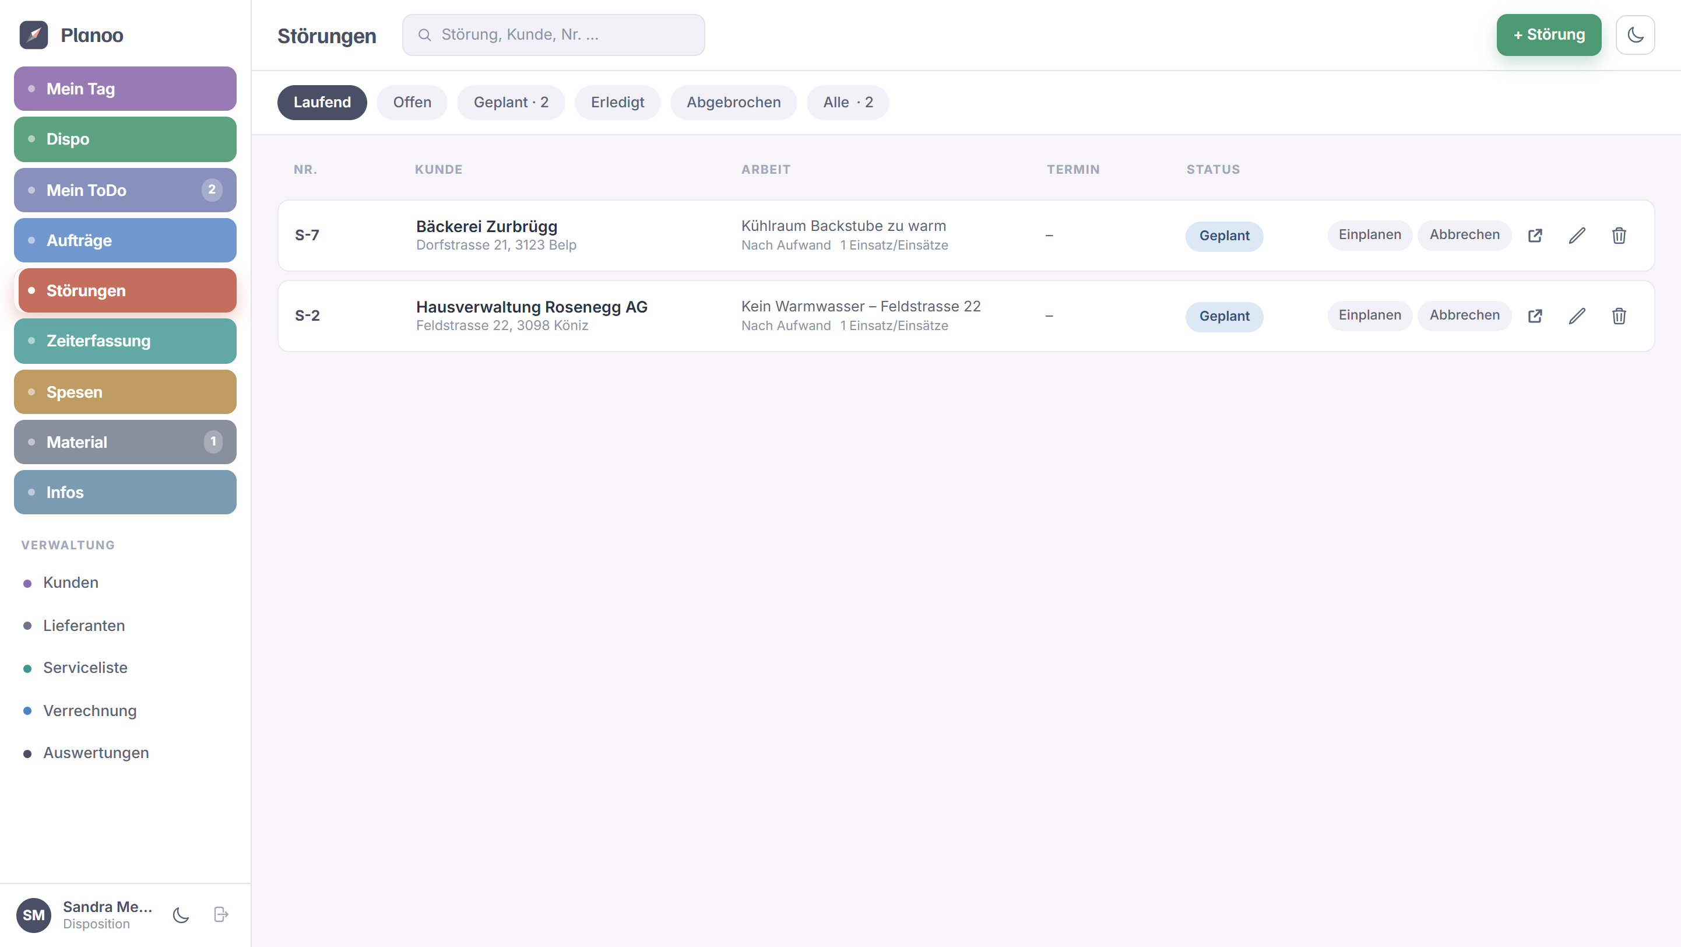This screenshot has height=947, width=1681.
Task: Switch to the Offen filter tab
Action: 412,103
